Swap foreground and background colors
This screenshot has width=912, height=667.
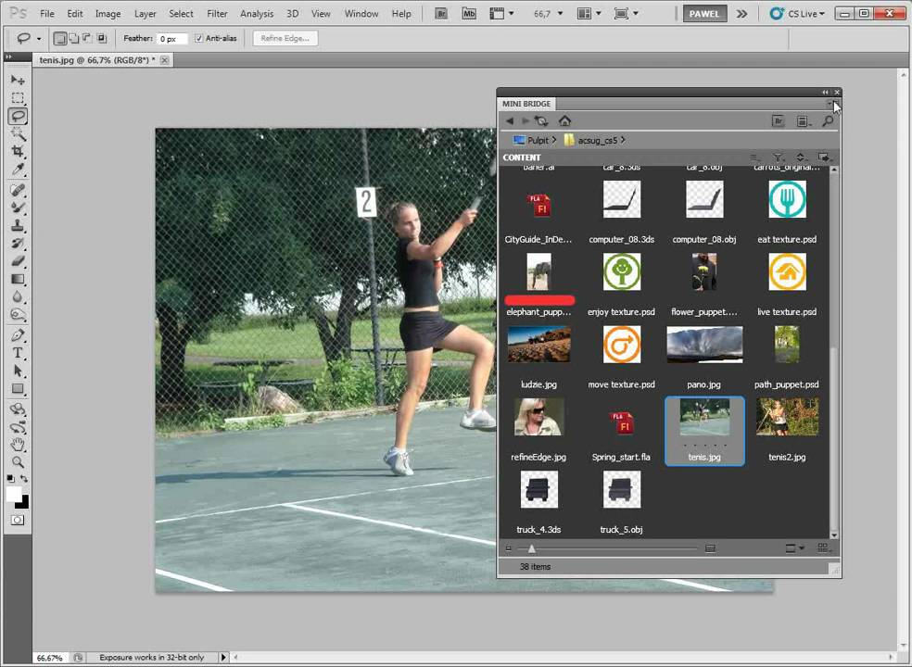click(24, 479)
